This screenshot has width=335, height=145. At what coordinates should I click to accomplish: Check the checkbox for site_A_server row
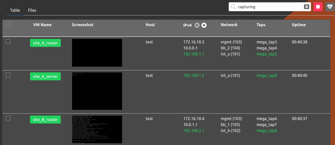pos(8,75)
